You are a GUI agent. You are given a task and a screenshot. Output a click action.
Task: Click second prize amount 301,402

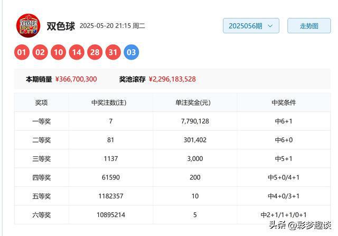click(195, 140)
